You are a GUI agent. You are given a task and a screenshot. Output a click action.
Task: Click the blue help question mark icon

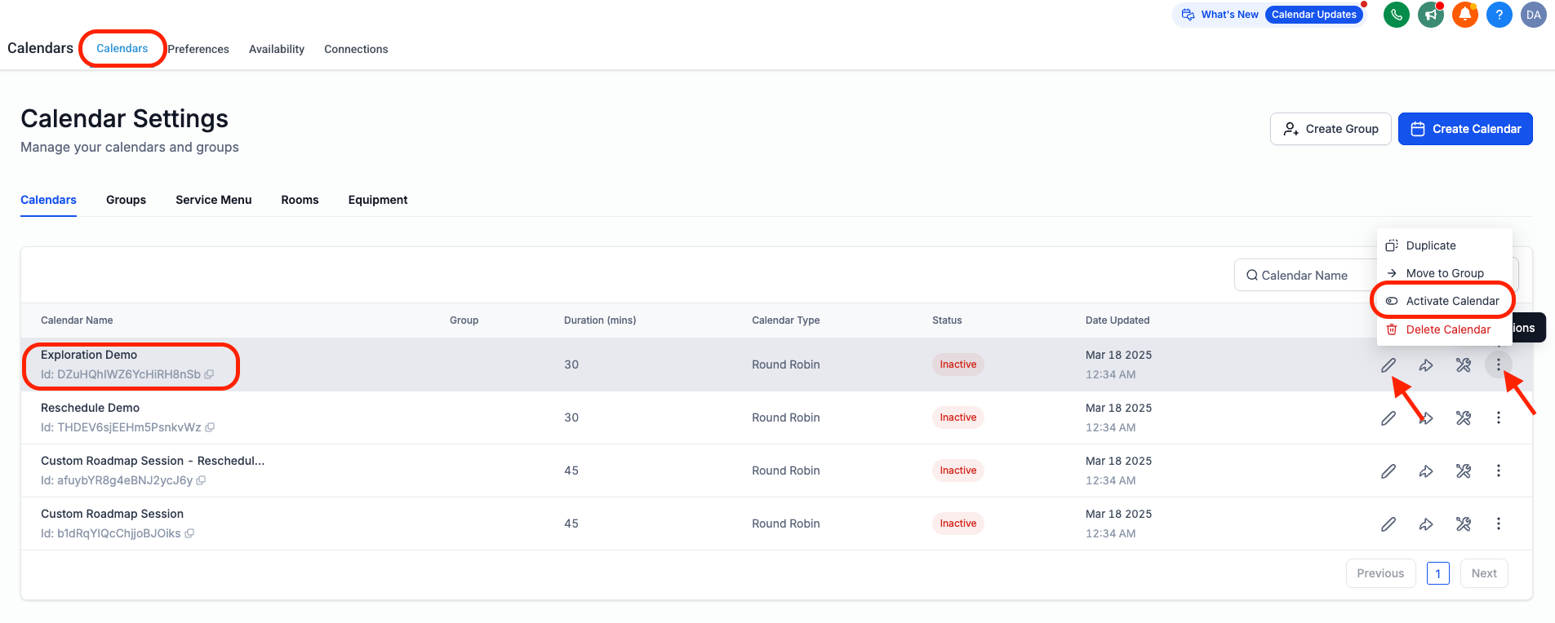click(1499, 15)
